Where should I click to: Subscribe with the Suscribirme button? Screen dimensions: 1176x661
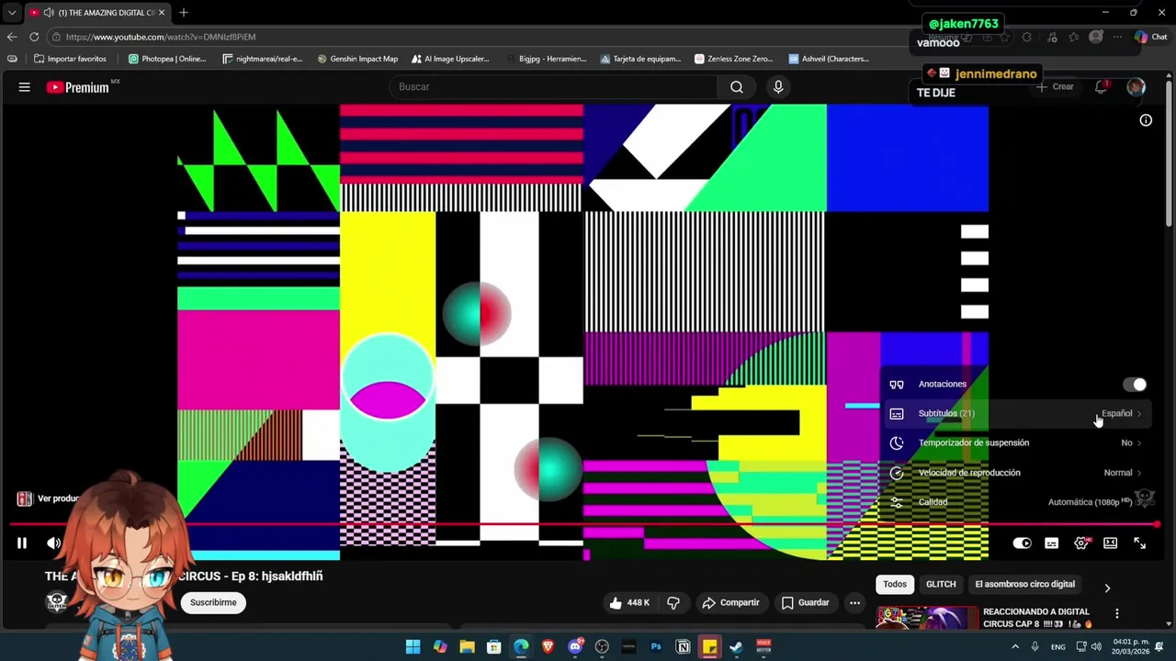(213, 603)
